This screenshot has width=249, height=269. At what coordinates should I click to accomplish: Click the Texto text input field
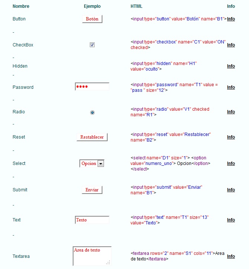(92, 220)
